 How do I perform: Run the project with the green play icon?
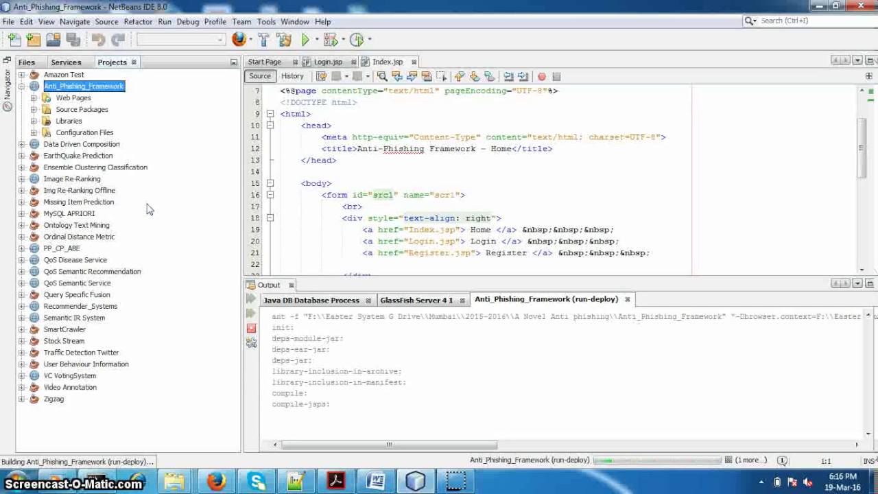305,40
